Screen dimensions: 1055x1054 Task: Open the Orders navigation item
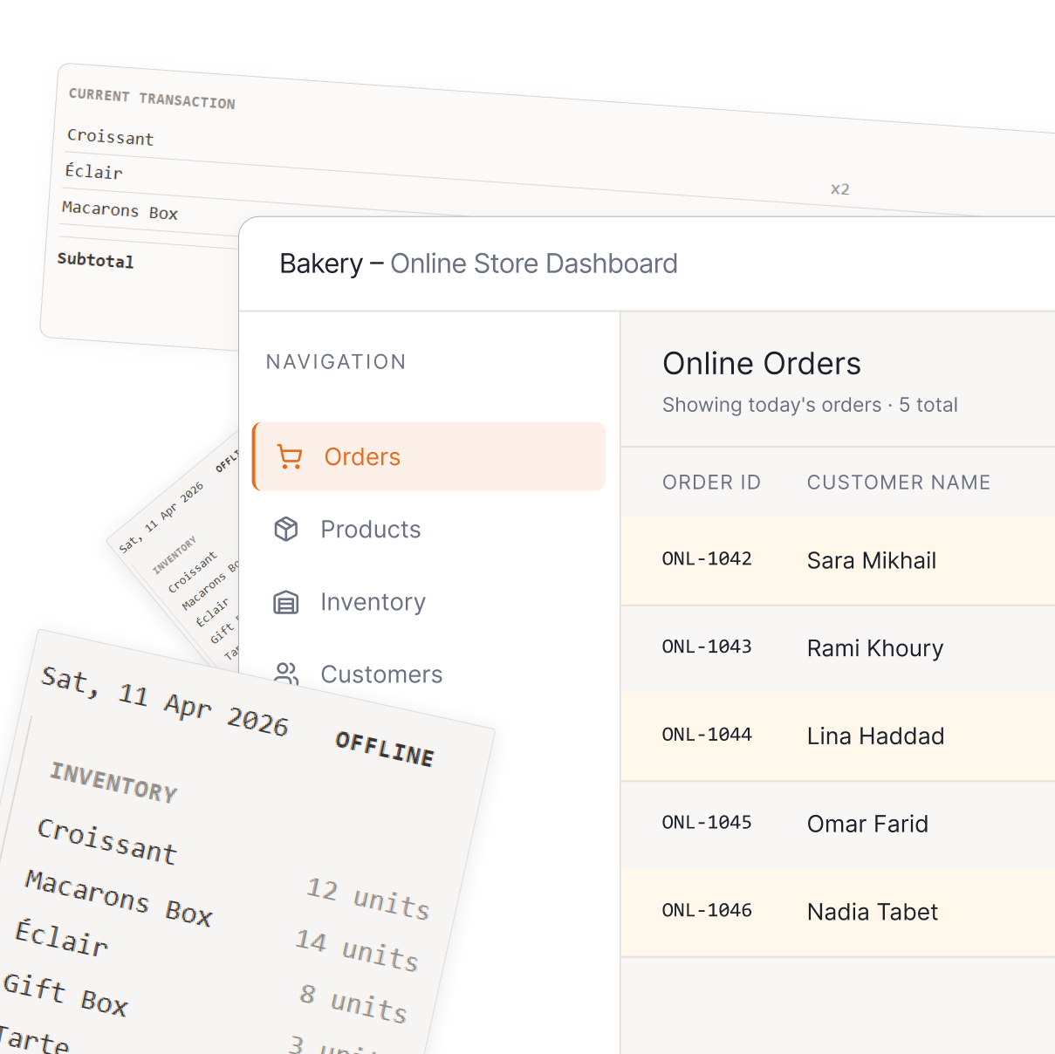click(362, 457)
